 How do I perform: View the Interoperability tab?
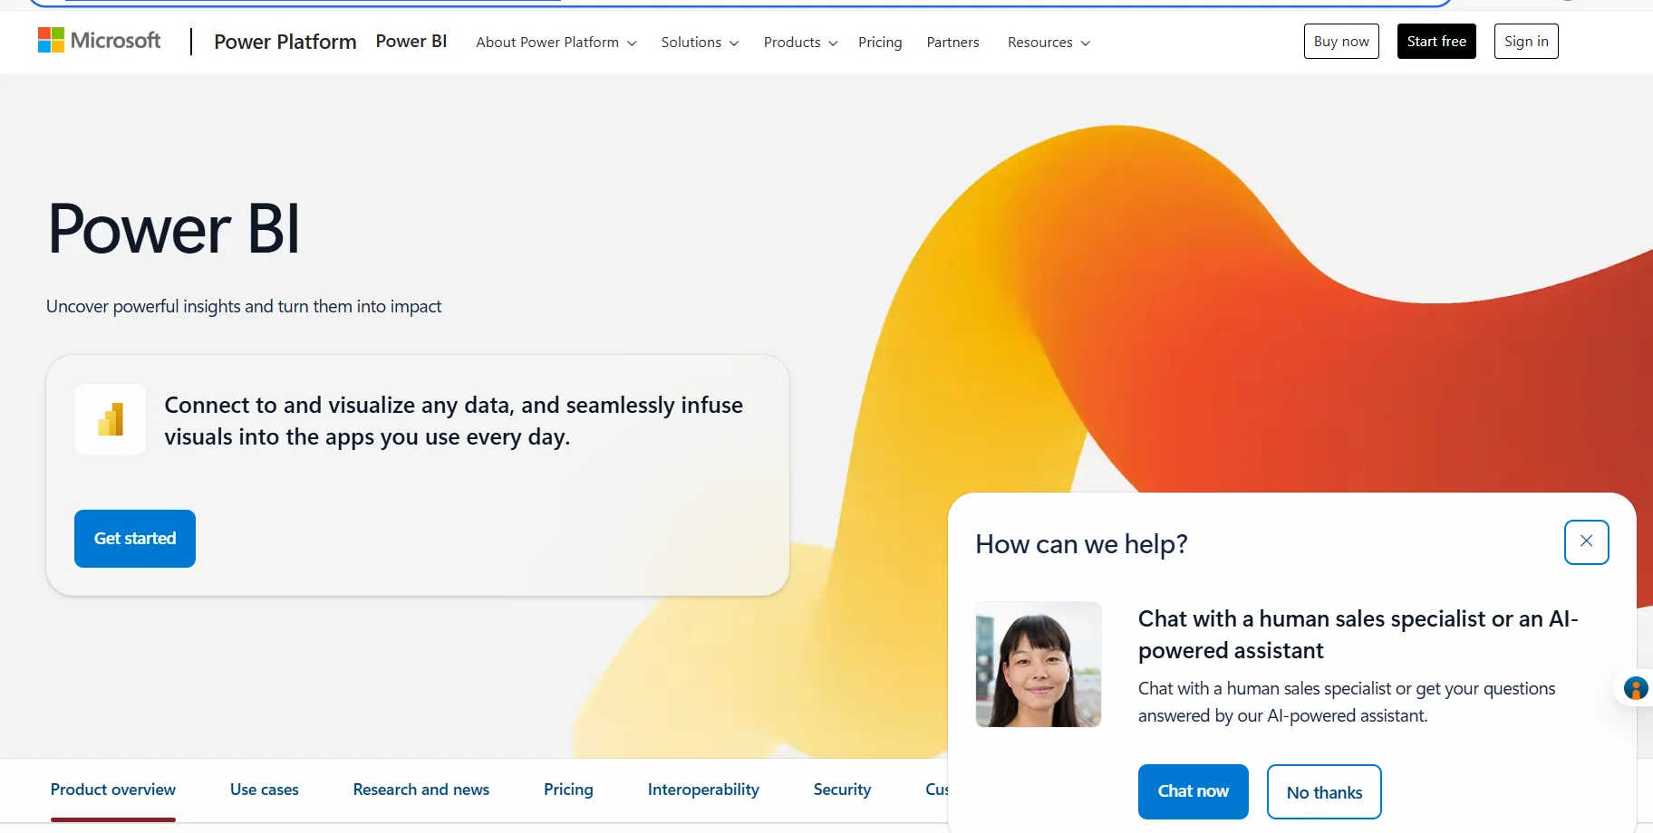coord(703,789)
